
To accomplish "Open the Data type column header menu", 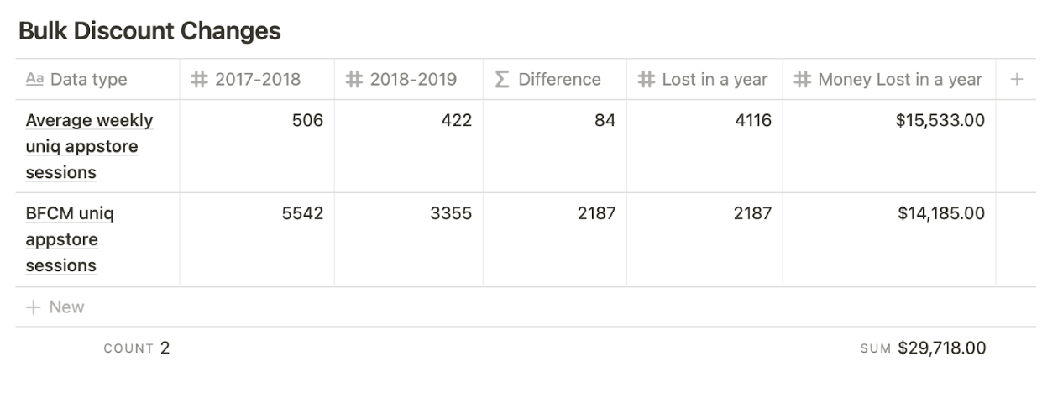I will pos(97,79).
